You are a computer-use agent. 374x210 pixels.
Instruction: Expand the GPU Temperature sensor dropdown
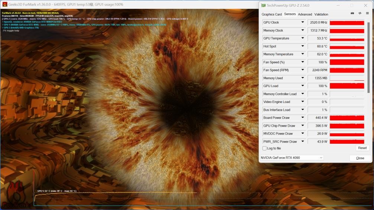coord(303,39)
